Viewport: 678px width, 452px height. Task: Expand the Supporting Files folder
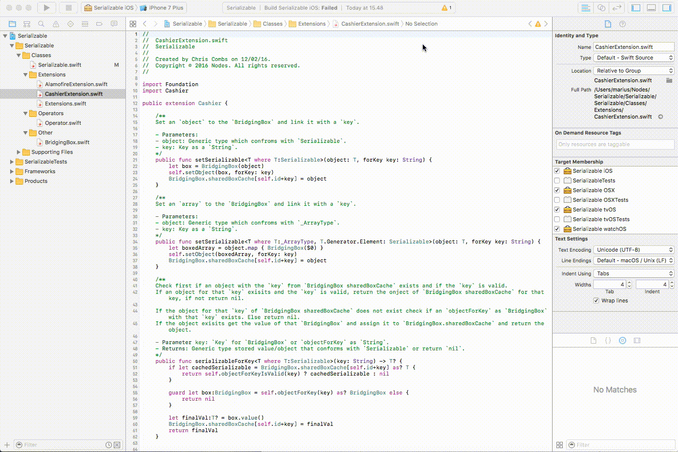(x=19, y=152)
